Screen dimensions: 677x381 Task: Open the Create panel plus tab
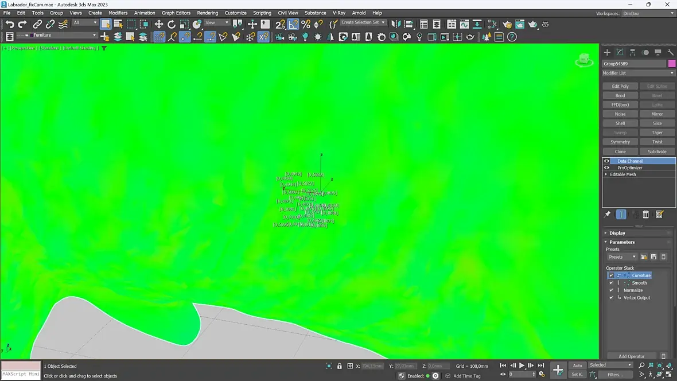[x=607, y=52]
